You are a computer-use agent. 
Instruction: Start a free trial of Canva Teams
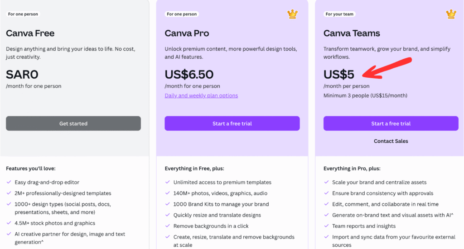coord(391,123)
